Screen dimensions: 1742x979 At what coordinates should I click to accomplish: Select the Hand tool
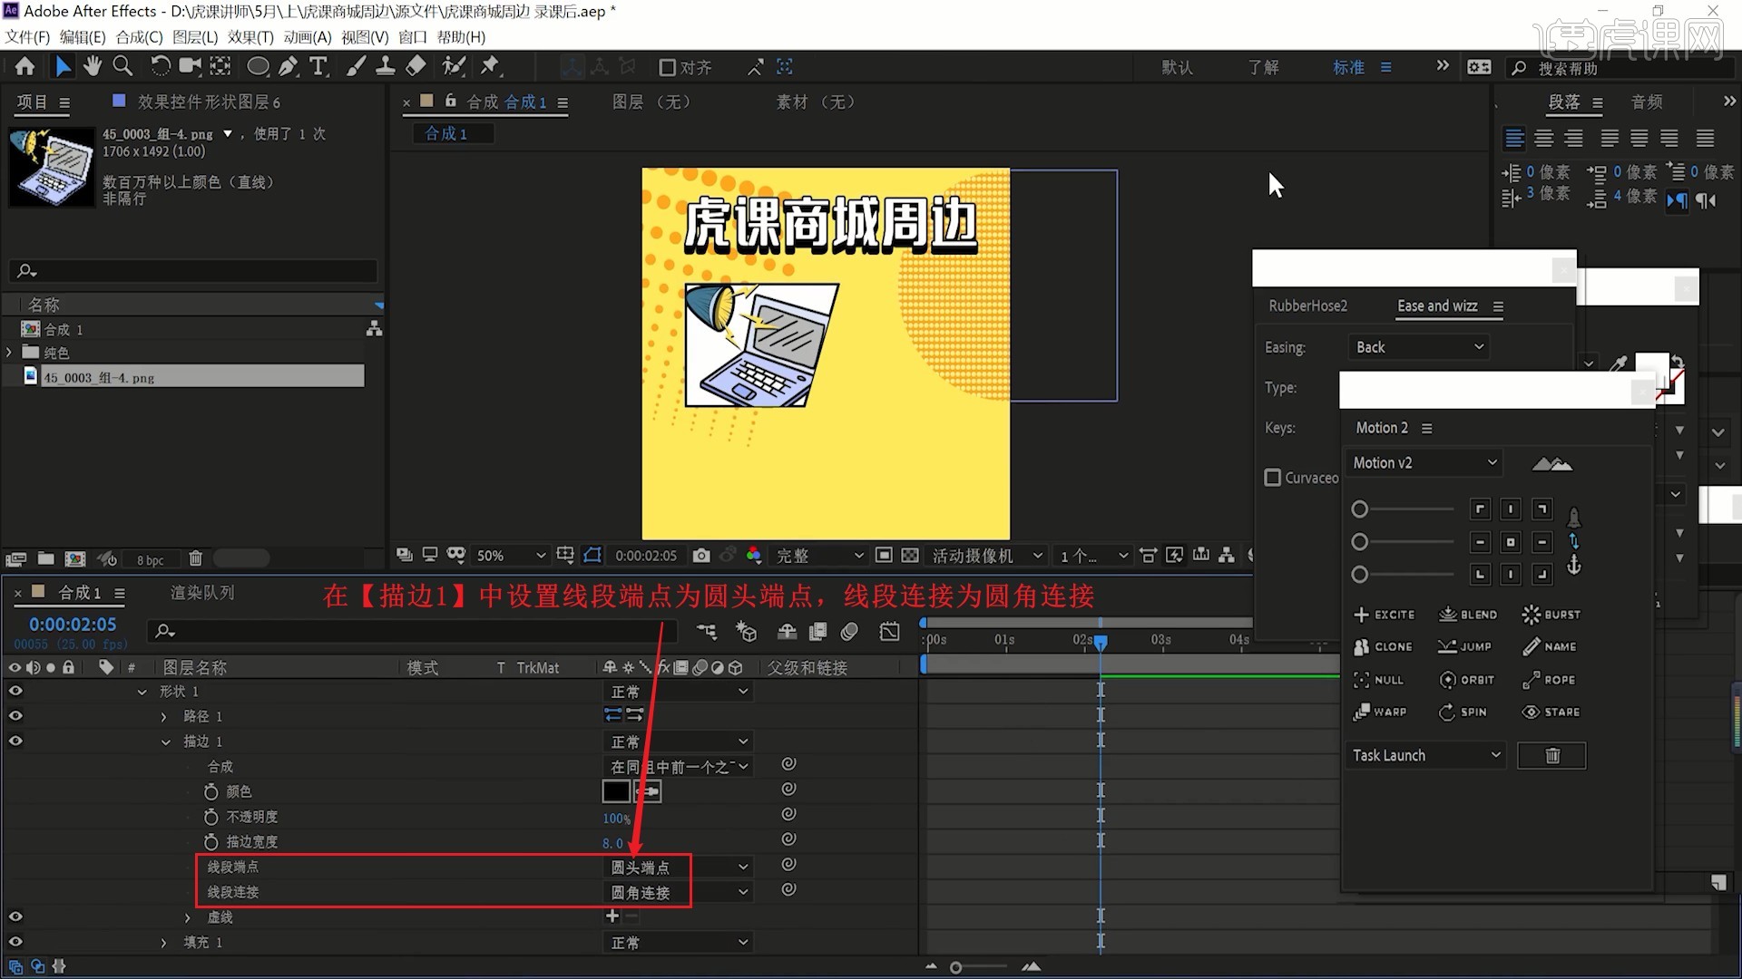(92, 66)
